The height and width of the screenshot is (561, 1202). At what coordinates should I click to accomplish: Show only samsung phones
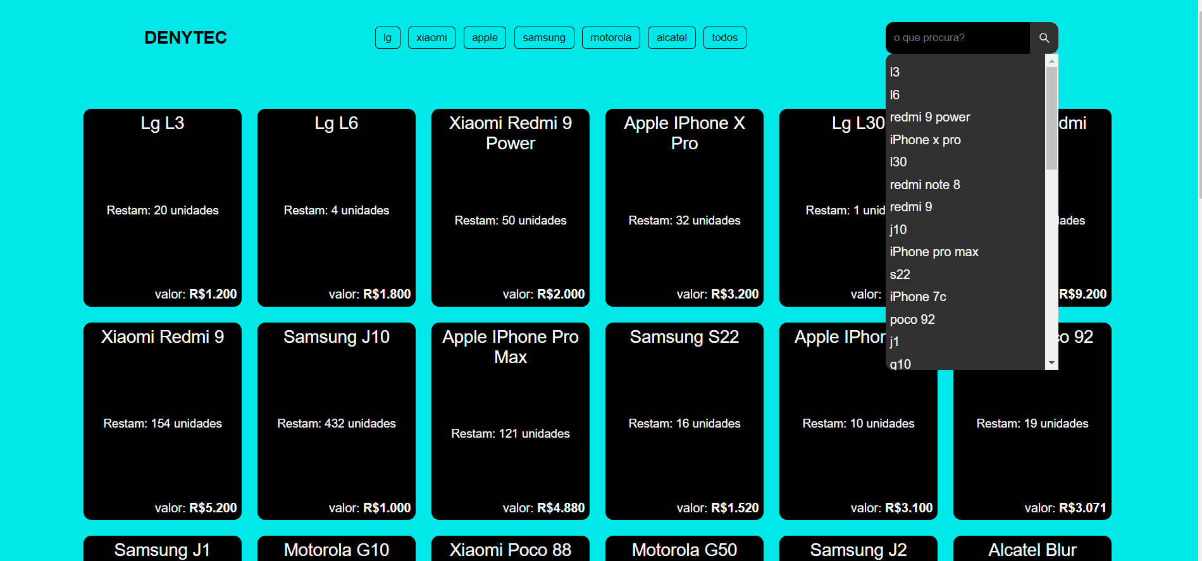point(544,38)
